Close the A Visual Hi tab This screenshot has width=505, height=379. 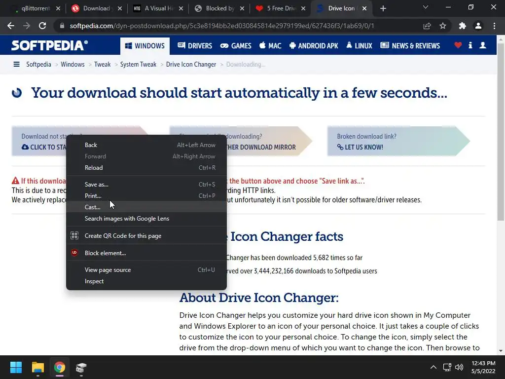tap(181, 8)
